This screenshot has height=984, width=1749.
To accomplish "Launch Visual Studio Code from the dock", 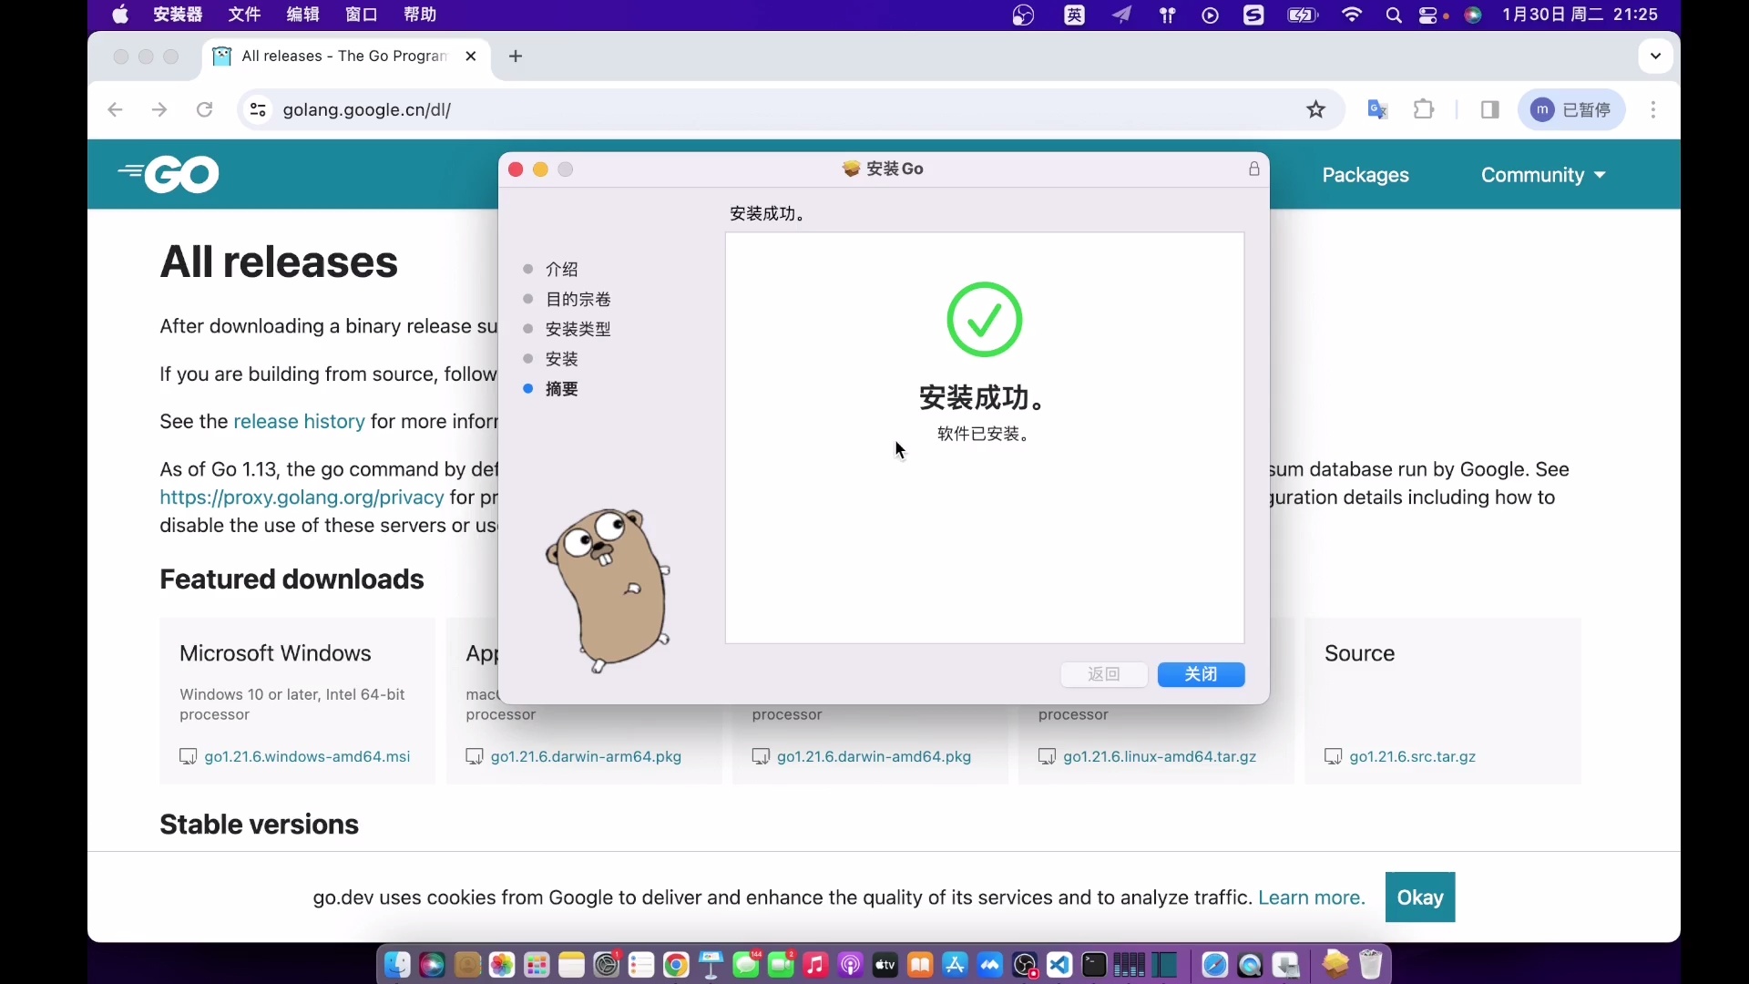I will click(1060, 965).
